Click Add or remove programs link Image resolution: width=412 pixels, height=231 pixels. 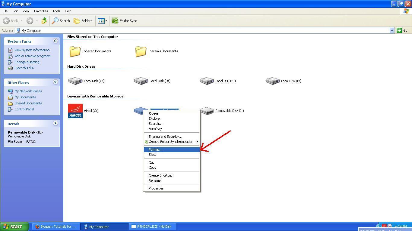point(32,56)
